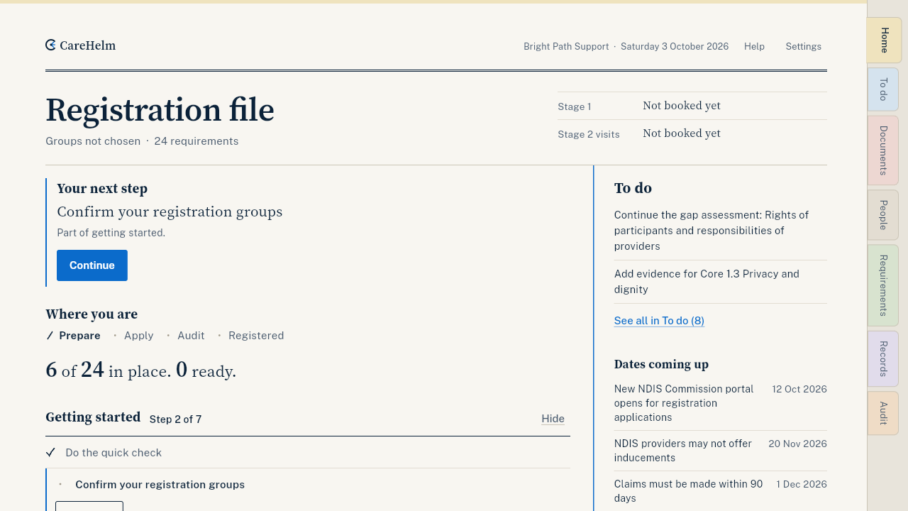
Task: Switch to the To do side tab
Action: click(x=883, y=89)
